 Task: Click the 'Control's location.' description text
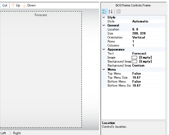coord(114,127)
